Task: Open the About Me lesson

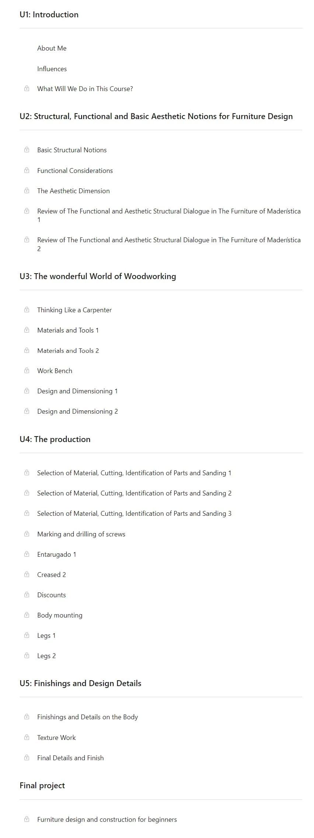Action: [52, 48]
